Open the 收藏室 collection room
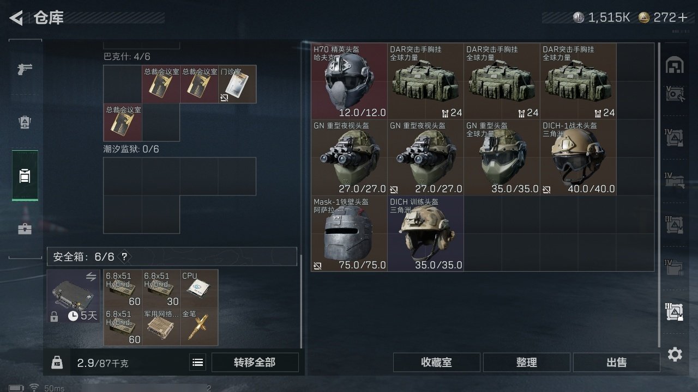 pos(437,363)
